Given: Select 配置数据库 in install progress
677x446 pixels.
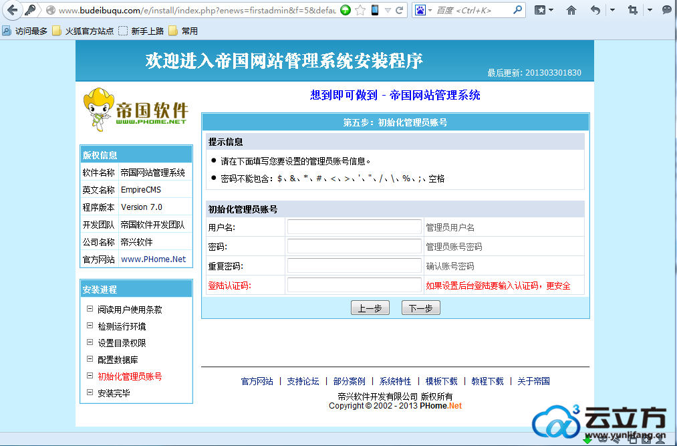Looking at the screenshot, I should 118,360.
